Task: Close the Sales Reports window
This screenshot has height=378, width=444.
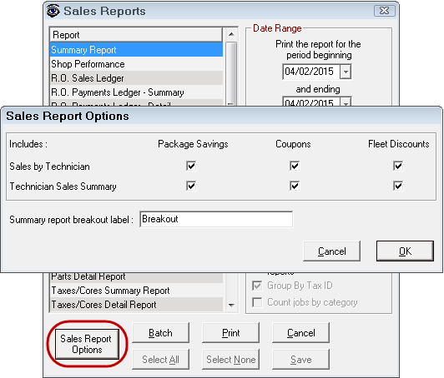Action: click(384, 11)
